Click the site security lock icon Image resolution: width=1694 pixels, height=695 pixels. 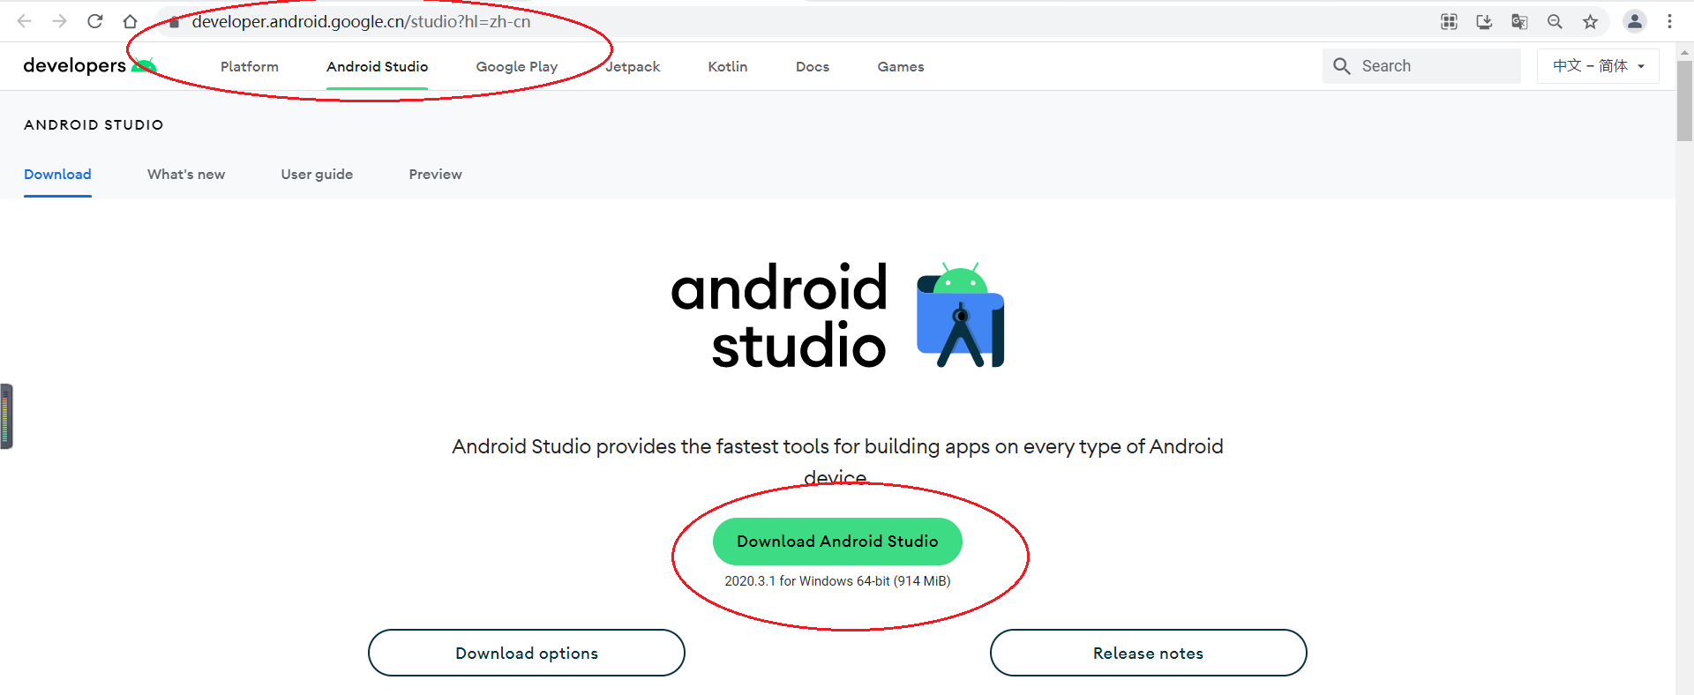tap(174, 22)
